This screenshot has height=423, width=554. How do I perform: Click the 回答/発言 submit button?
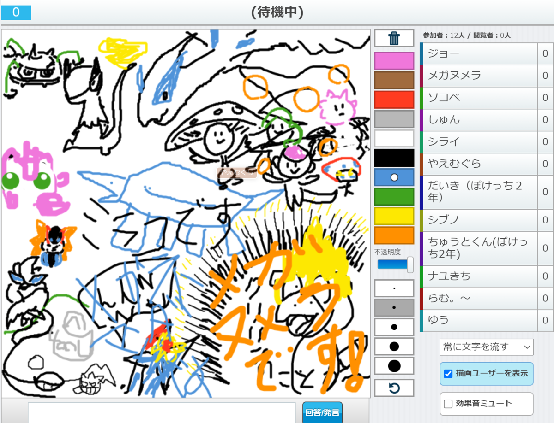point(323,412)
